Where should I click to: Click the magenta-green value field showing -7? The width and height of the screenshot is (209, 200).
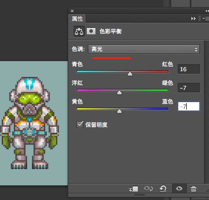click(x=189, y=88)
